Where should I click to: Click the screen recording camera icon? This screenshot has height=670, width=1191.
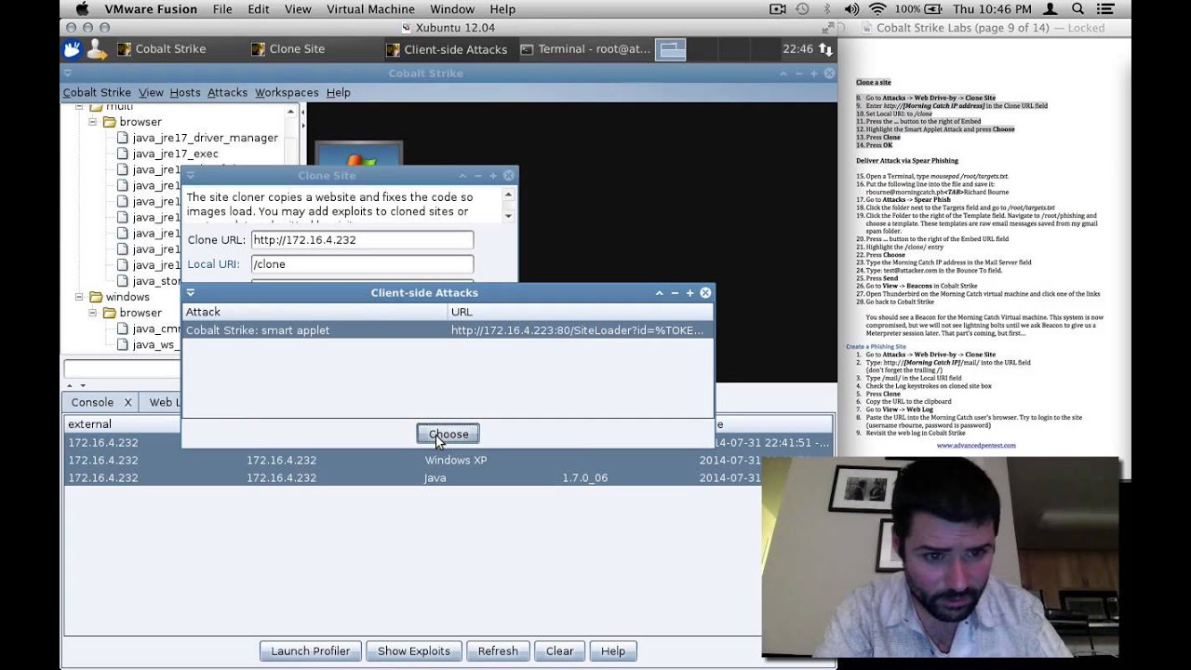(778, 9)
